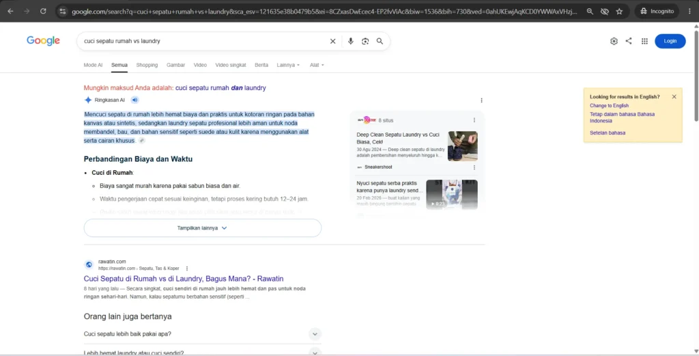The width and height of the screenshot is (699, 356).
Task: Reload the page with refresh icon
Action: point(43,11)
